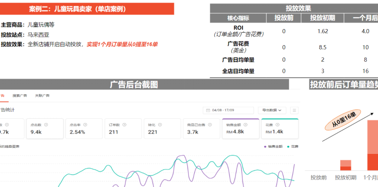Click 全店日均单量 row value 3
The height and width of the screenshot is (187, 378).
pyautogui.click(x=323, y=71)
